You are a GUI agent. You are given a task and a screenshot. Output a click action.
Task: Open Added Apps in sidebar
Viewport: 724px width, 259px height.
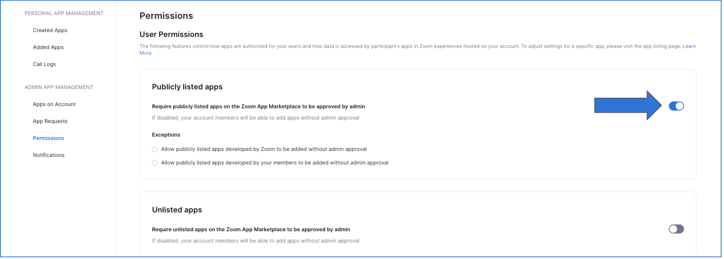[x=48, y=47]
